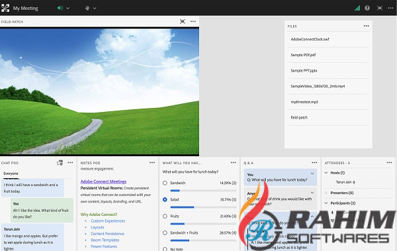This screenshot has height=251, width=397.
Task: Click the new chat icon in Chat pod
Action: (x=60, y=163)
